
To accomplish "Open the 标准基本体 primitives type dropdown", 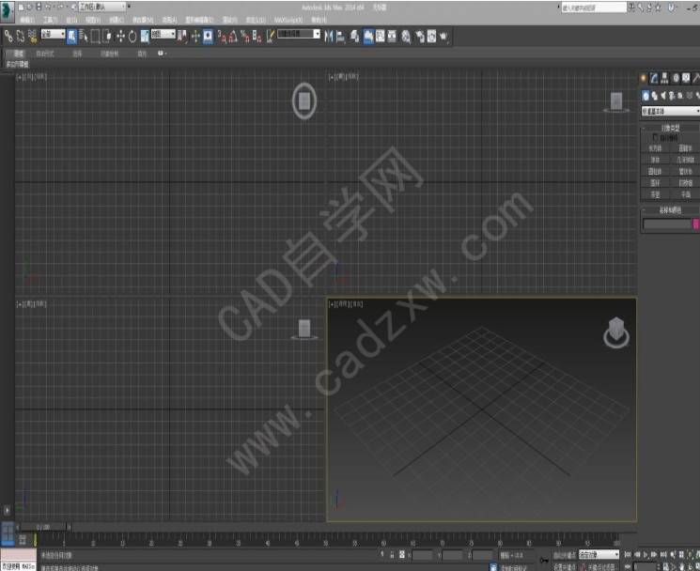I will point(671,111).
